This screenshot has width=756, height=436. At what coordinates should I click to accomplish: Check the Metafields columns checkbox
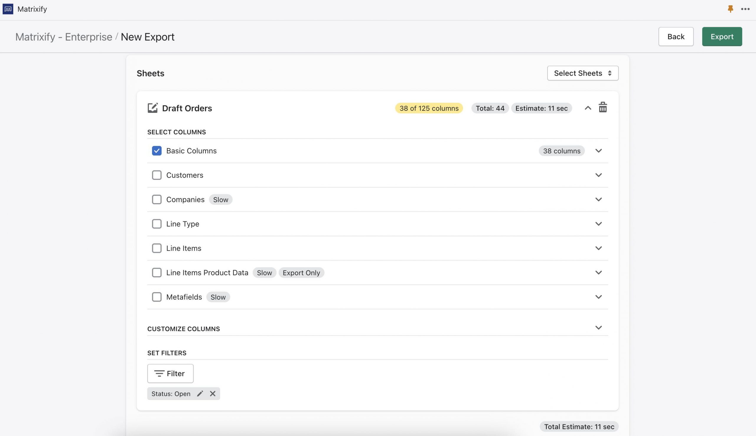coord(157,297)
